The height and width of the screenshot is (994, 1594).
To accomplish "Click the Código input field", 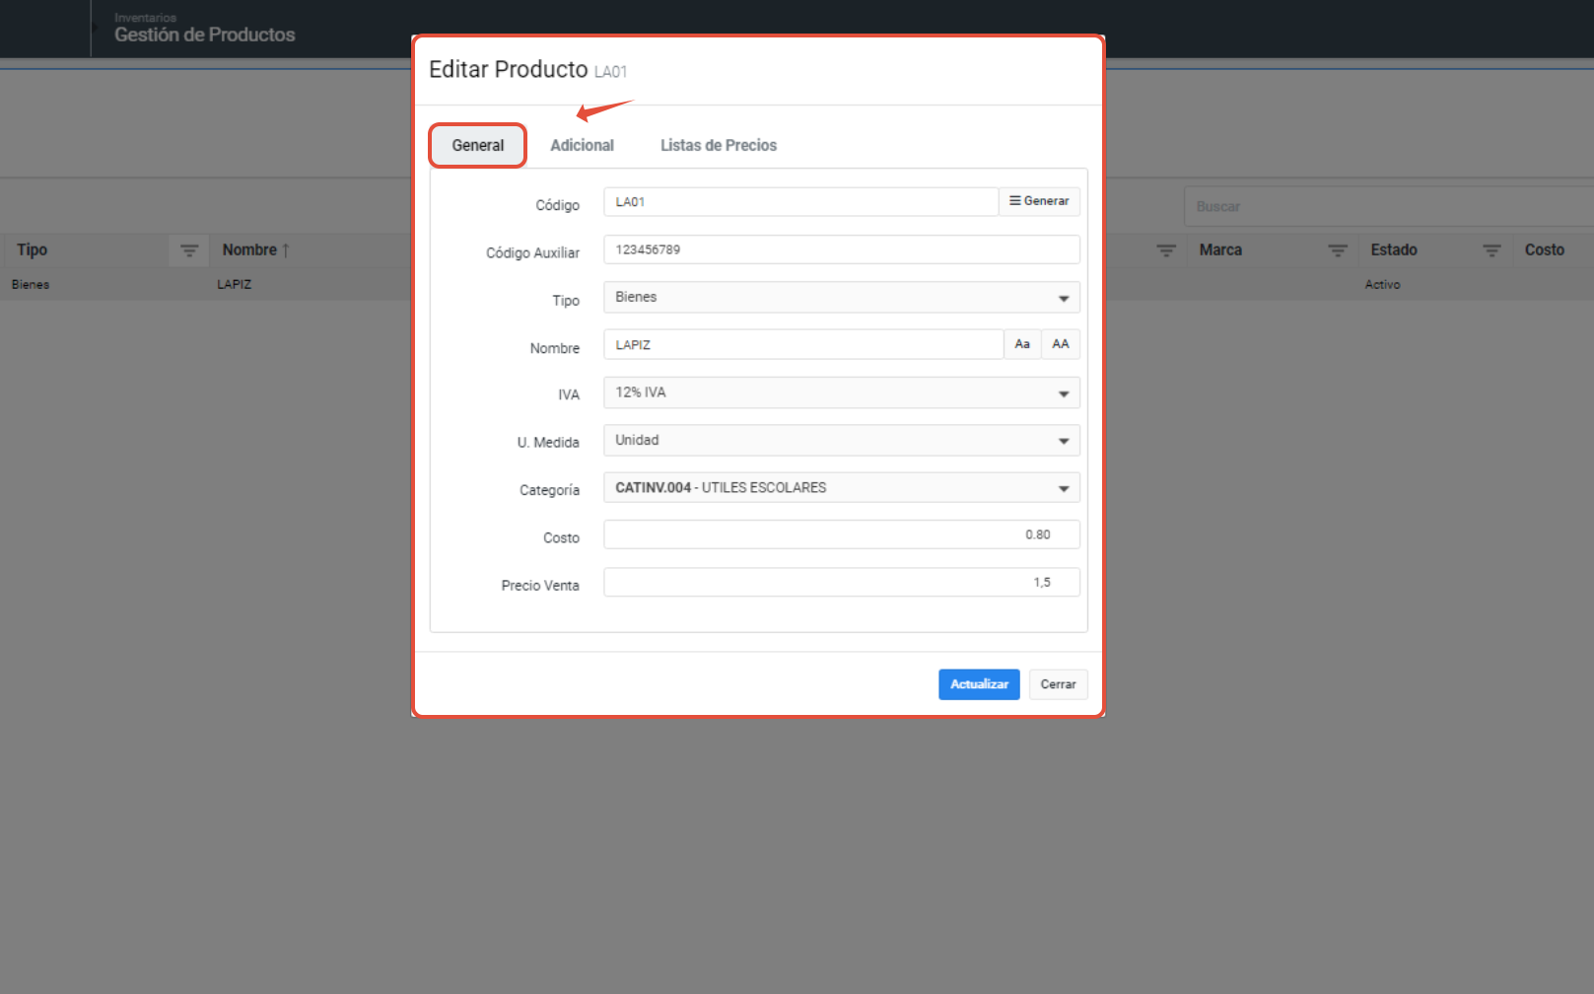I will point(800,201).
